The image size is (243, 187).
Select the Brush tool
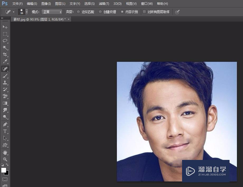coord(5,76)
